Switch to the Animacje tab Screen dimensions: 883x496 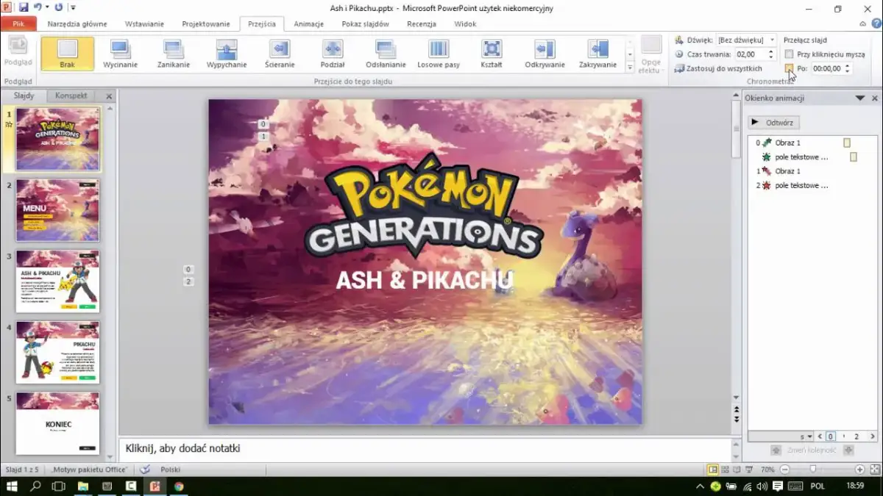point(308,24)
